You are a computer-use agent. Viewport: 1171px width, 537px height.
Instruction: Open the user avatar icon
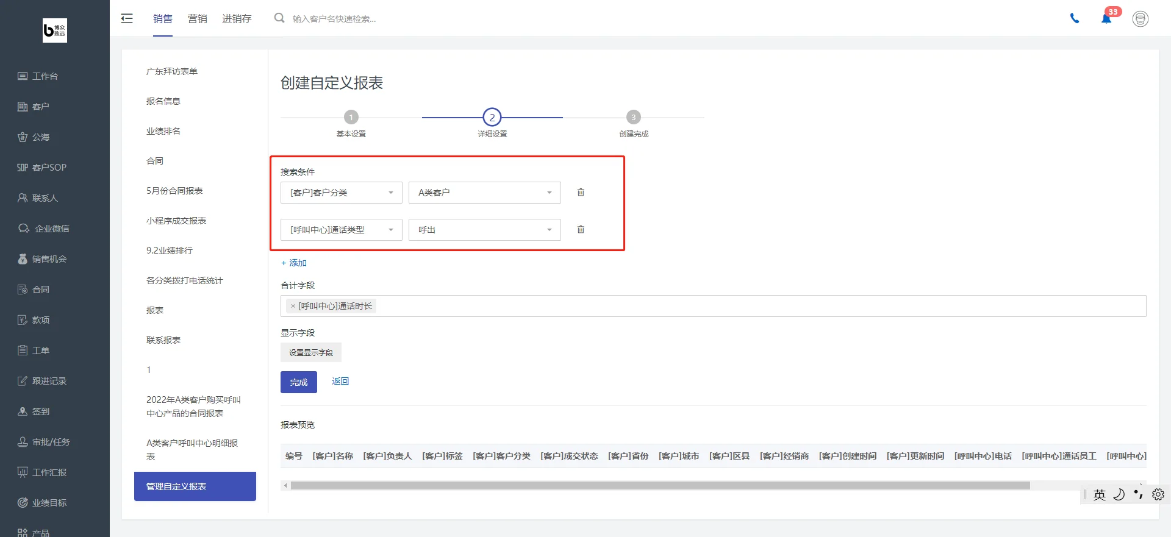click(x=1141, y=19)
